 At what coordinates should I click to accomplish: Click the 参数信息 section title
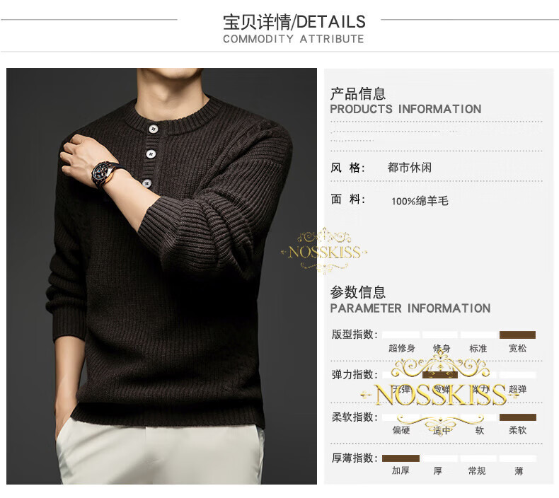point(357,292)
